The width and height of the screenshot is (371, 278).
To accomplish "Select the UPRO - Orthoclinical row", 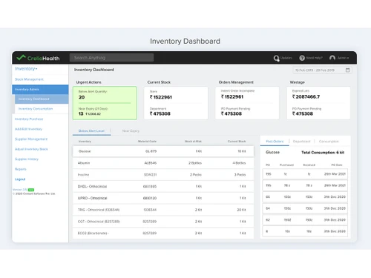I will pyautogui.click(x=163, y=198).
